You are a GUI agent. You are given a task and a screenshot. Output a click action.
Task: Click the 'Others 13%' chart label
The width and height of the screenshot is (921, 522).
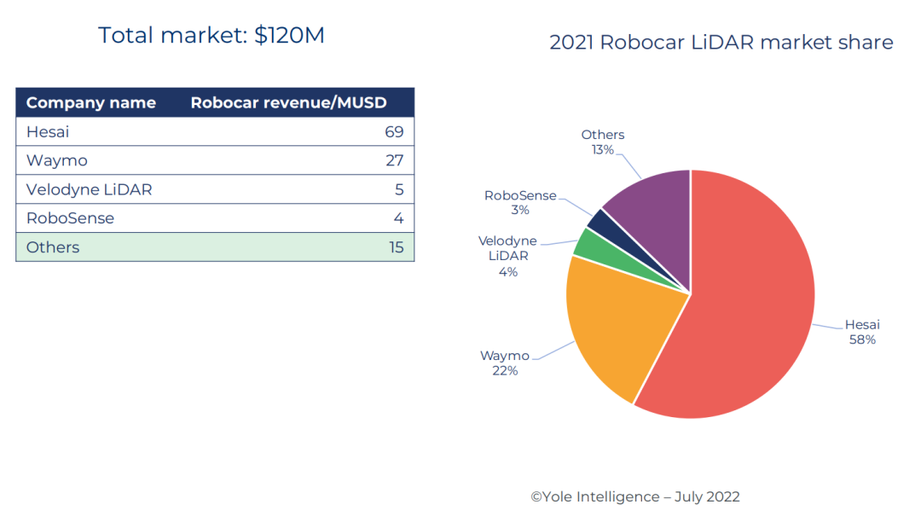point(602,142)
